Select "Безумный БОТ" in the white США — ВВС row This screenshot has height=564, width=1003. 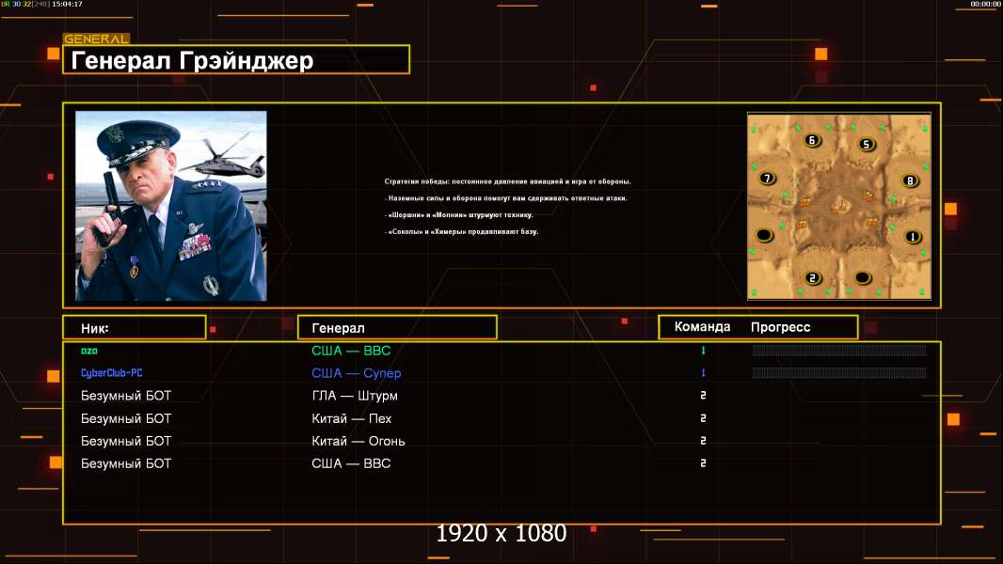coord(126,463)
